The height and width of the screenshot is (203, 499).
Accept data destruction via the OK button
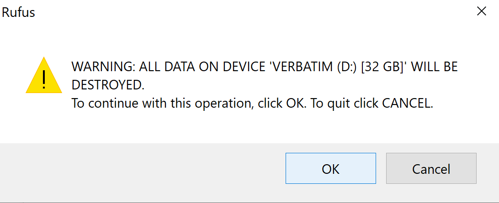click(331, 168)
